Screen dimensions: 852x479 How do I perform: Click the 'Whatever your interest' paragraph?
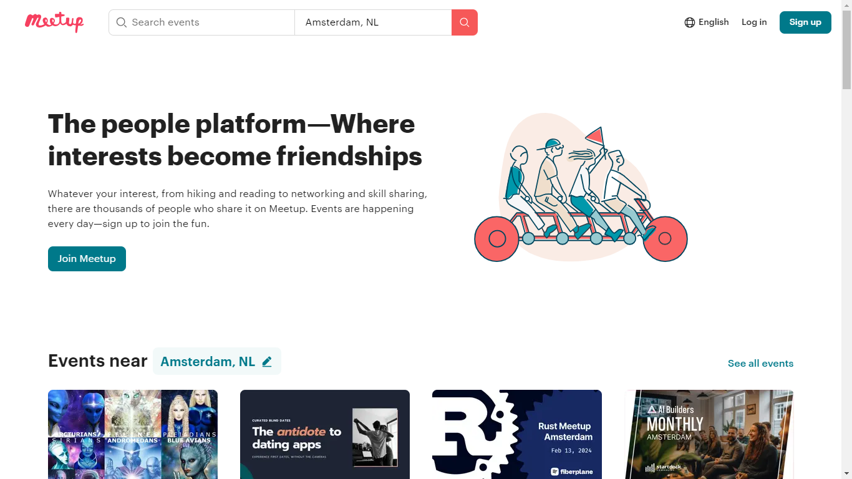click(238, 209)
